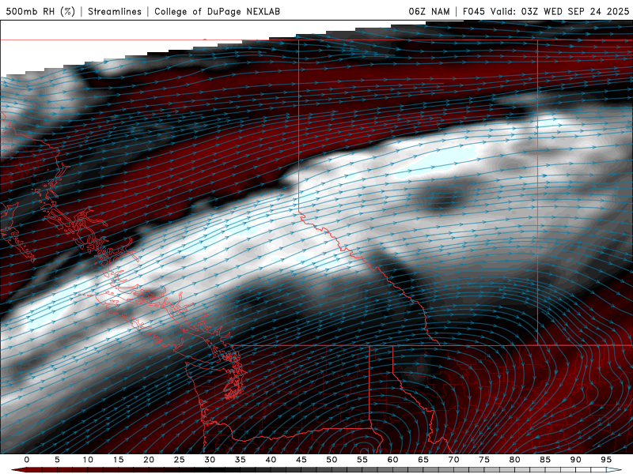The height and width of the screenshot is (474, 633).
Task: Click the '0' value on the color scale
Action: [x=27, y=460]
